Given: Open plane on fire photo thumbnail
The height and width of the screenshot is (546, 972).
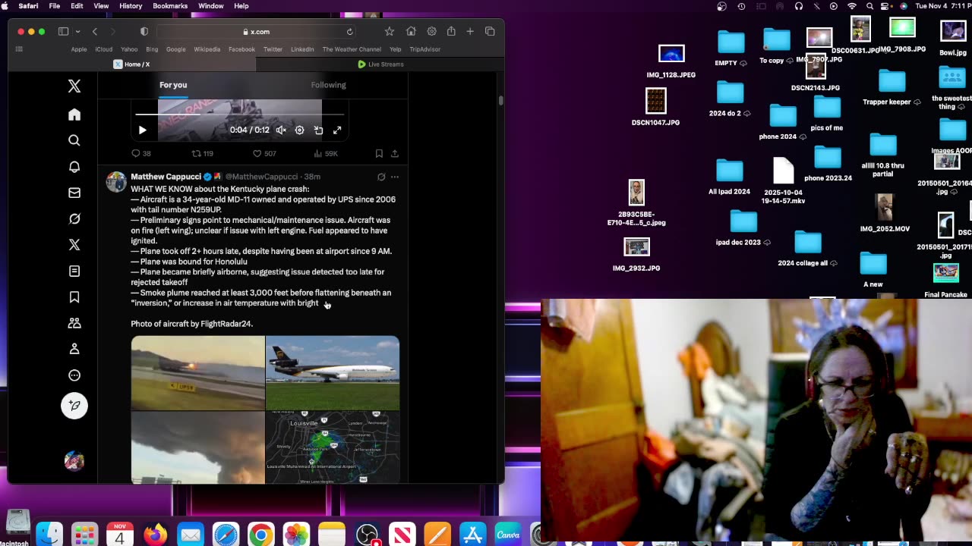Looking at the screenshot, I should point(198,373).
